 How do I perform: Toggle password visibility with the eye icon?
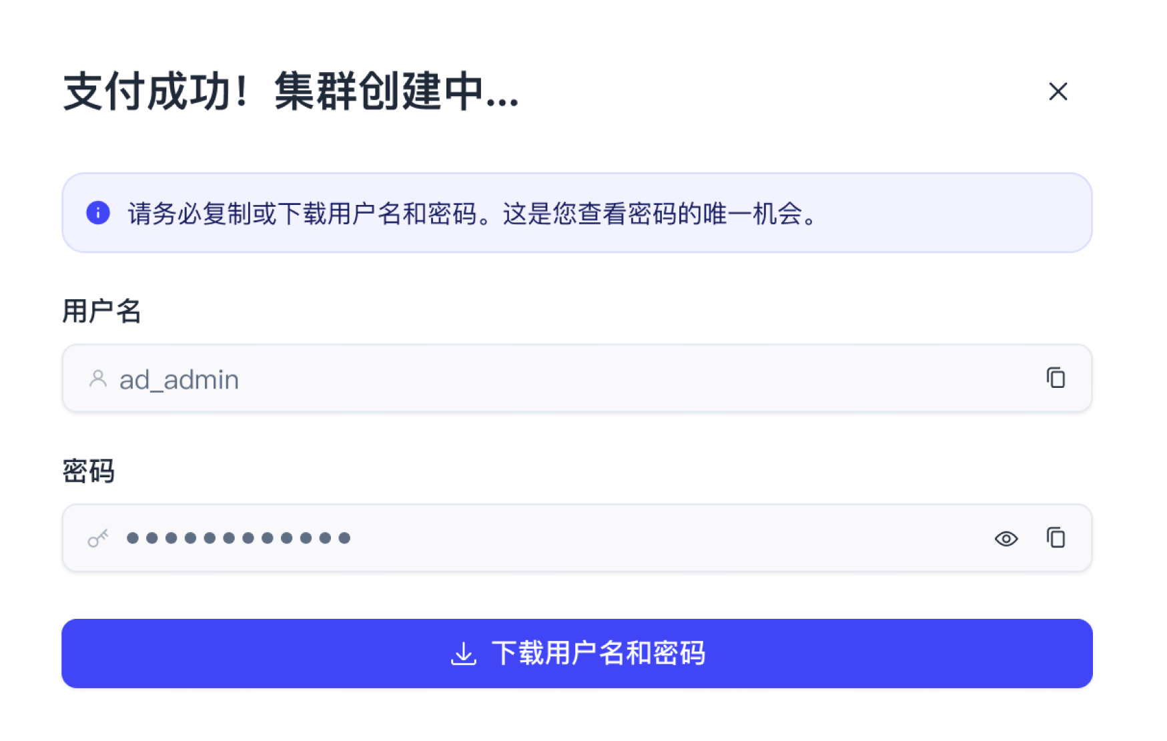pos(1006,538)
